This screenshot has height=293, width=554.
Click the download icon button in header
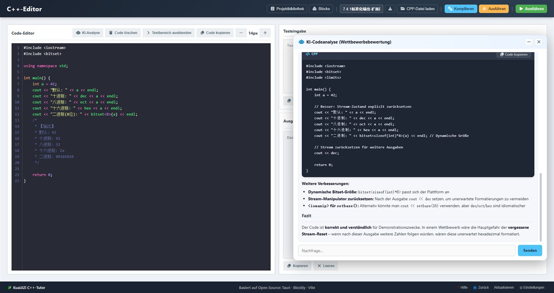(391, 9)
